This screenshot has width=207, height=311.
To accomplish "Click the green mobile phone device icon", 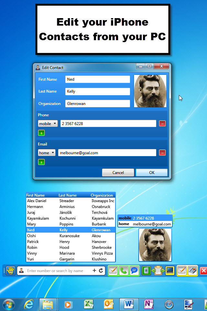I will coord(146,271).
